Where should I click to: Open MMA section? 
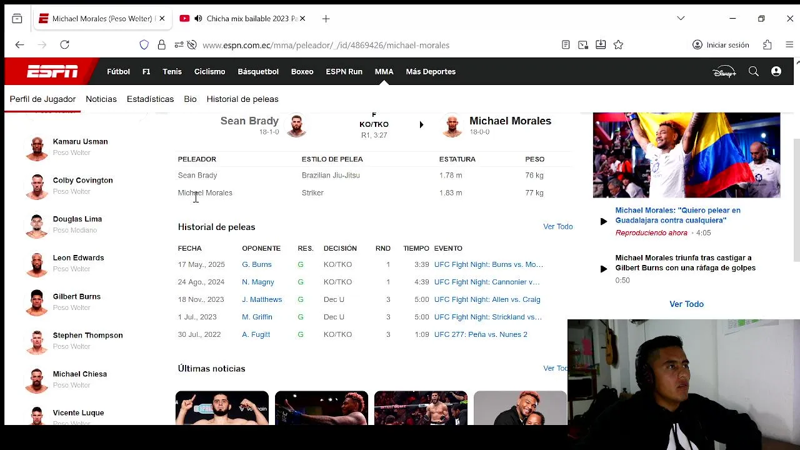[384, 72]
